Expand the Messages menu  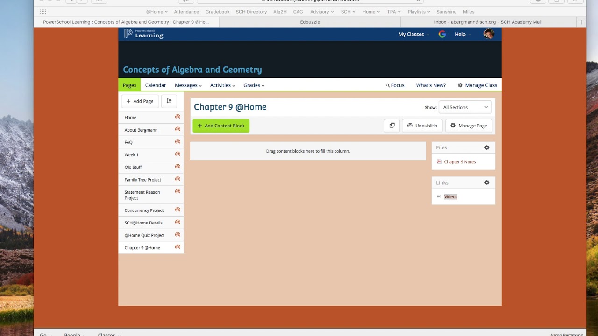(x=188, y=85)
